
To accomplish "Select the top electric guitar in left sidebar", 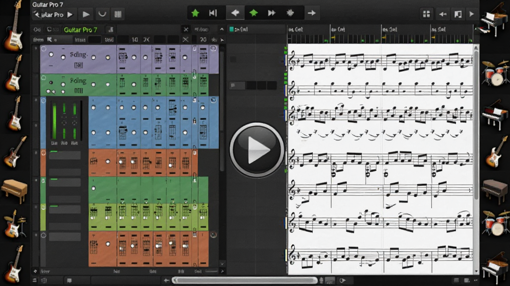I will [x=13, y=25].
